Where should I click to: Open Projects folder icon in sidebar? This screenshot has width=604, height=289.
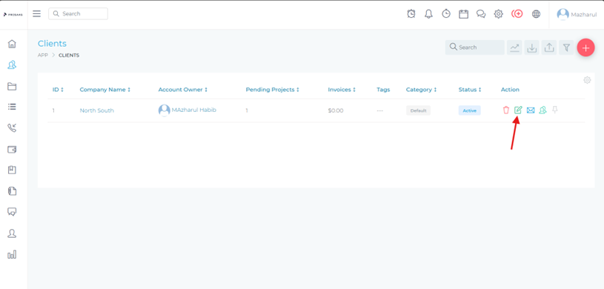[12, 86]
